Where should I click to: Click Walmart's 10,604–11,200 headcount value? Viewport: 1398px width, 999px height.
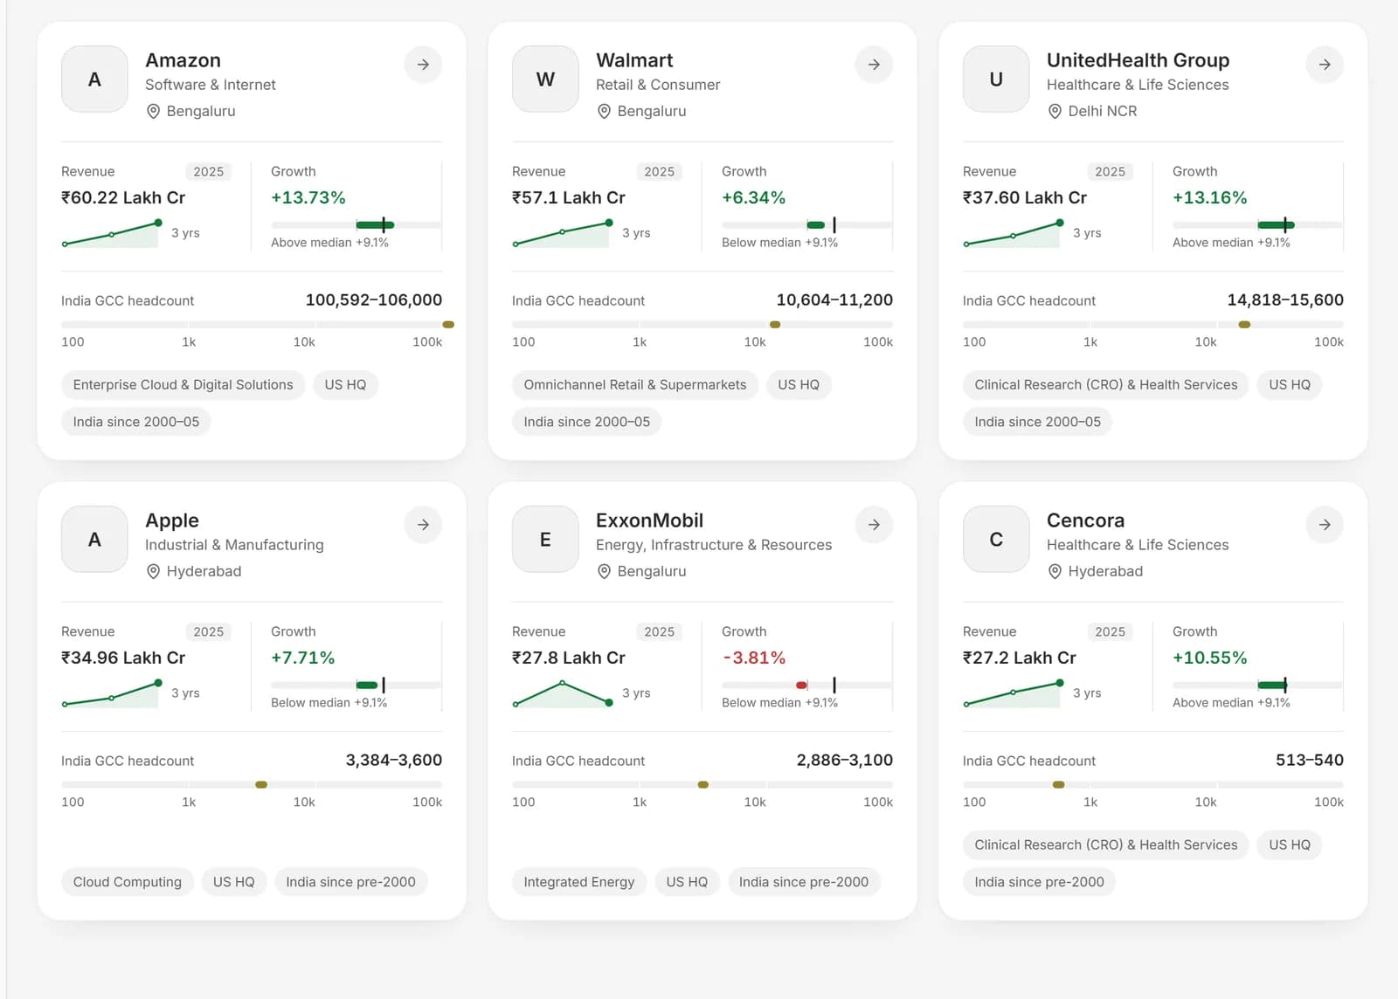point(834,300)
